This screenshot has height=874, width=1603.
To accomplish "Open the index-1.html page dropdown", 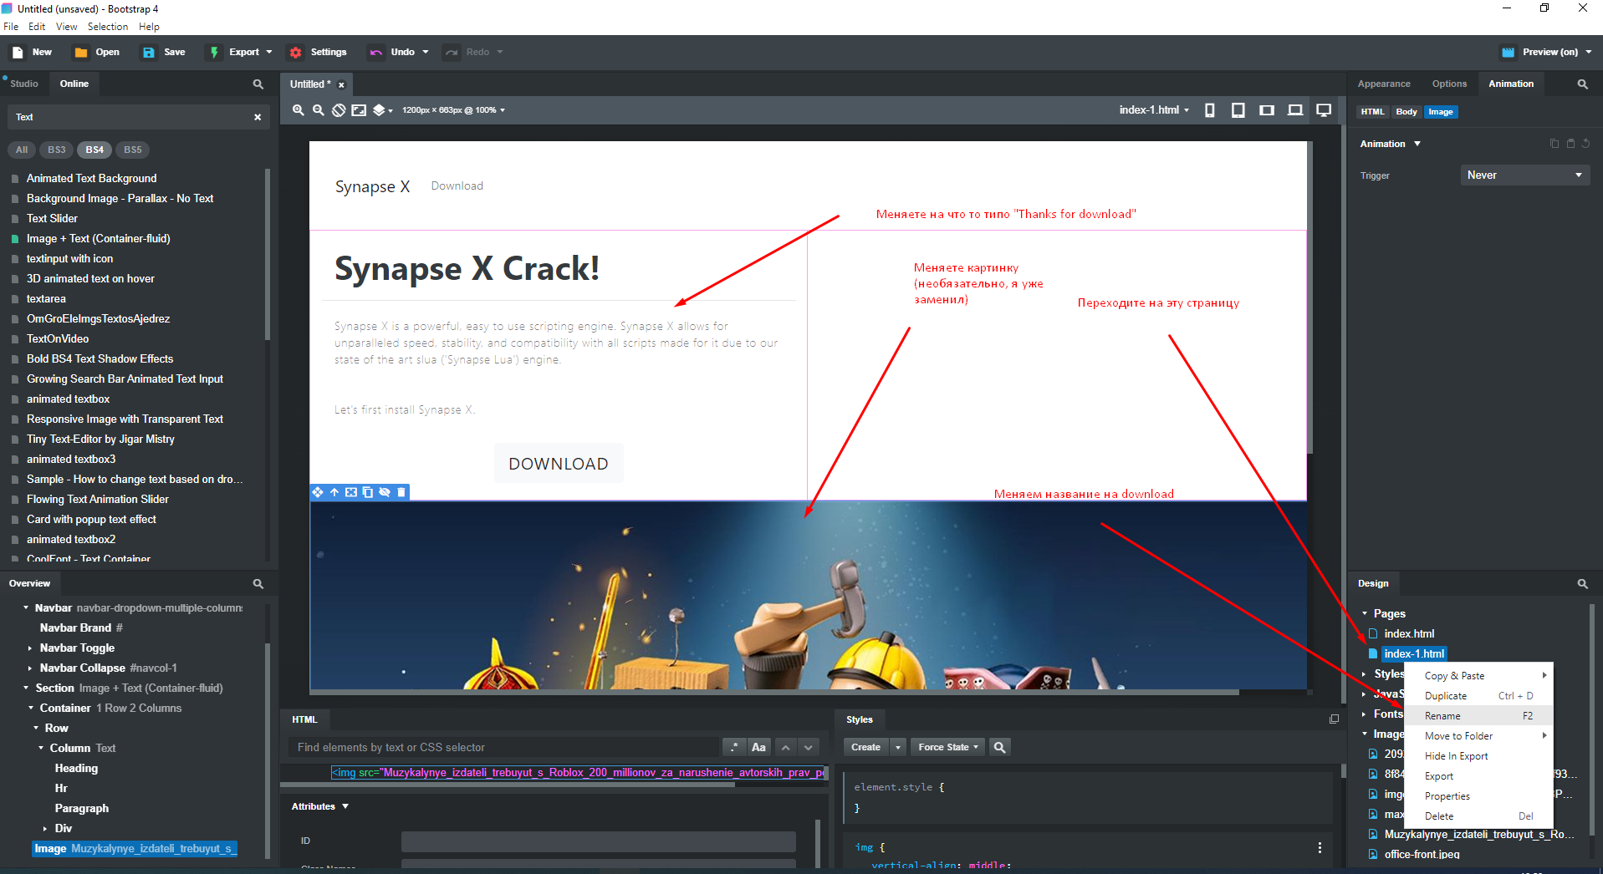I will pos(1154,110).
